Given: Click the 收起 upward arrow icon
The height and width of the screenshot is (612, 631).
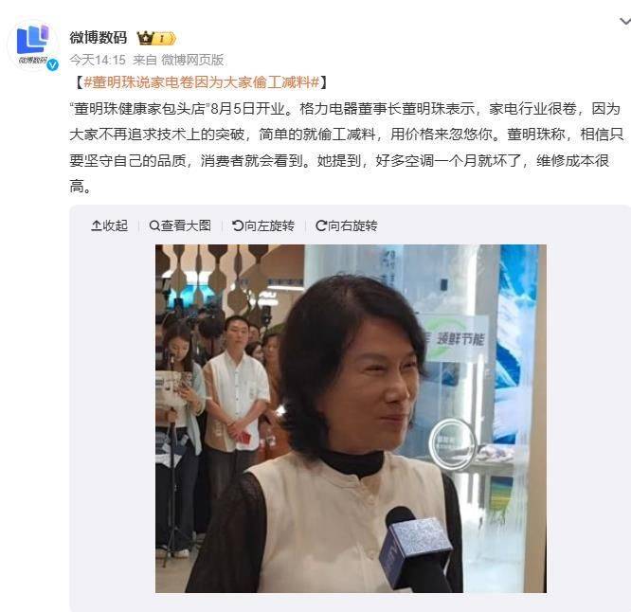Looking at the screenshot, I should (x=97, y=225).
